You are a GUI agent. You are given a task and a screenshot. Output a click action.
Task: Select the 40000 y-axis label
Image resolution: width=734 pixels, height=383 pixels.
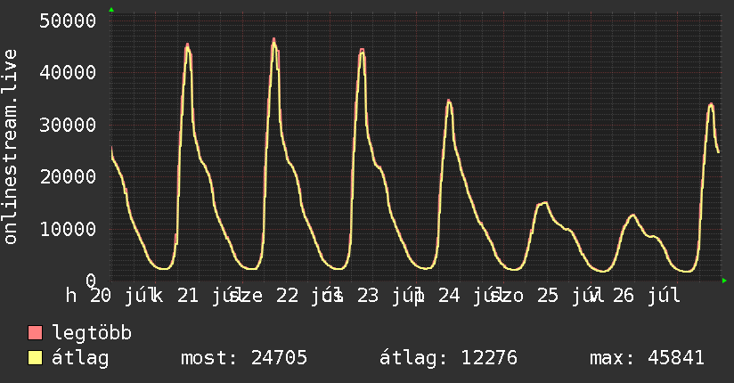point(68,72)
